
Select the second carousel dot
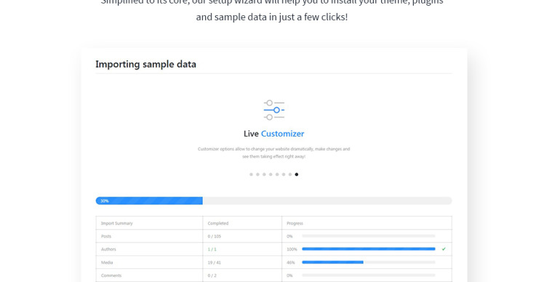(257, 174)
